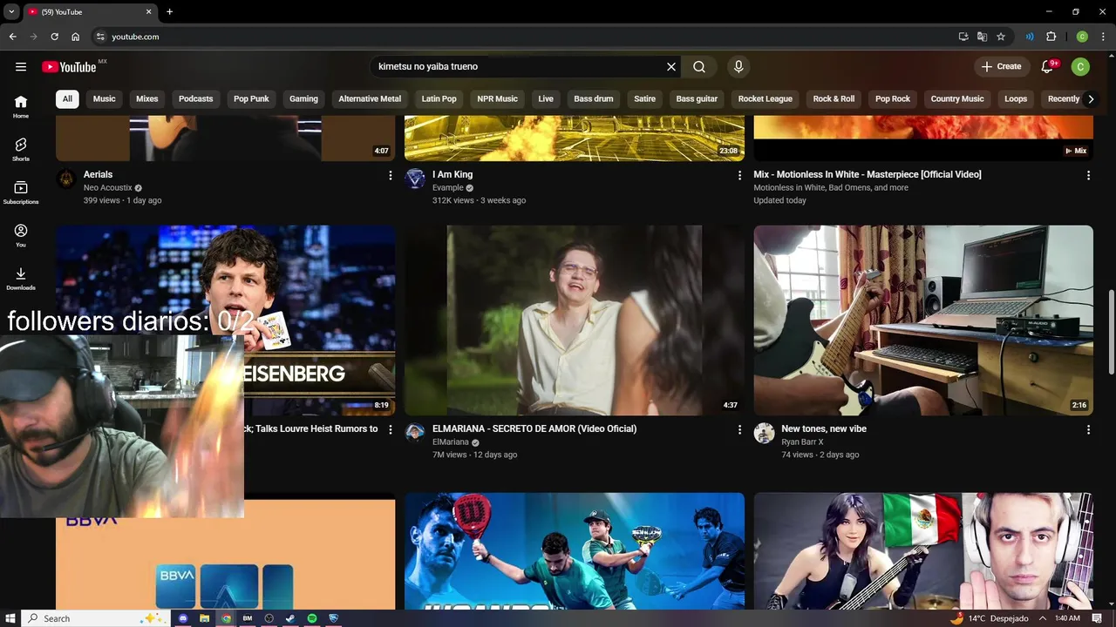Select the Gaming chip
Viewport: 1116px width, 627px height.
coord(303,98)
